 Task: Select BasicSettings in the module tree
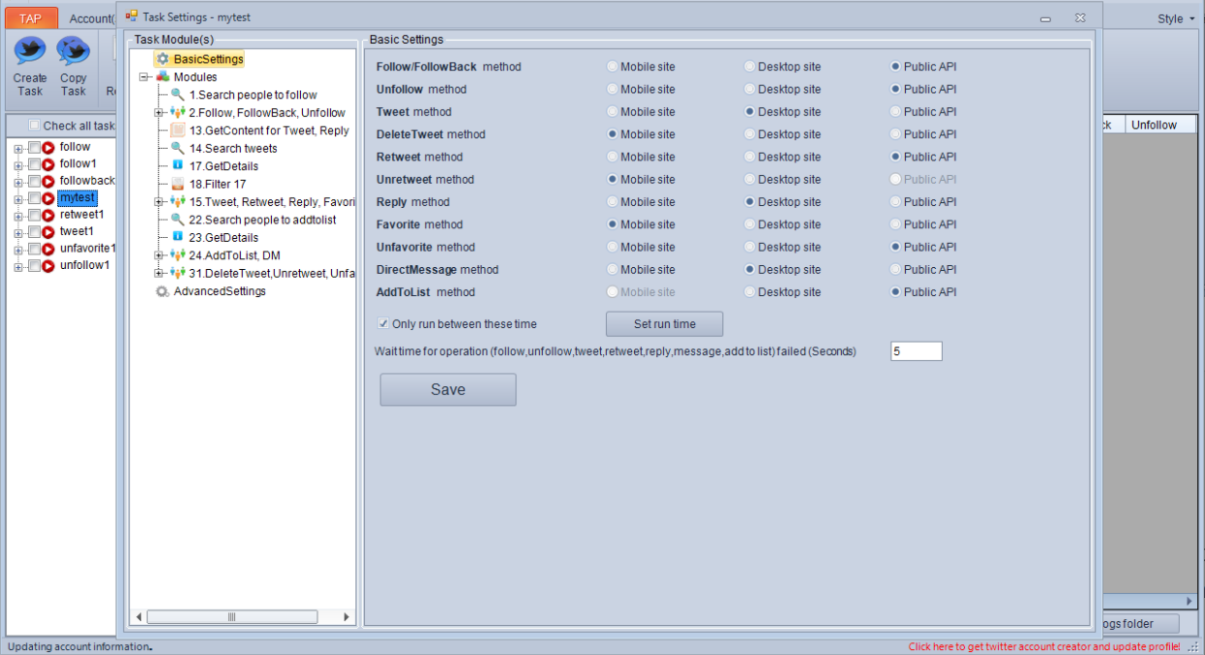point(208,59)
